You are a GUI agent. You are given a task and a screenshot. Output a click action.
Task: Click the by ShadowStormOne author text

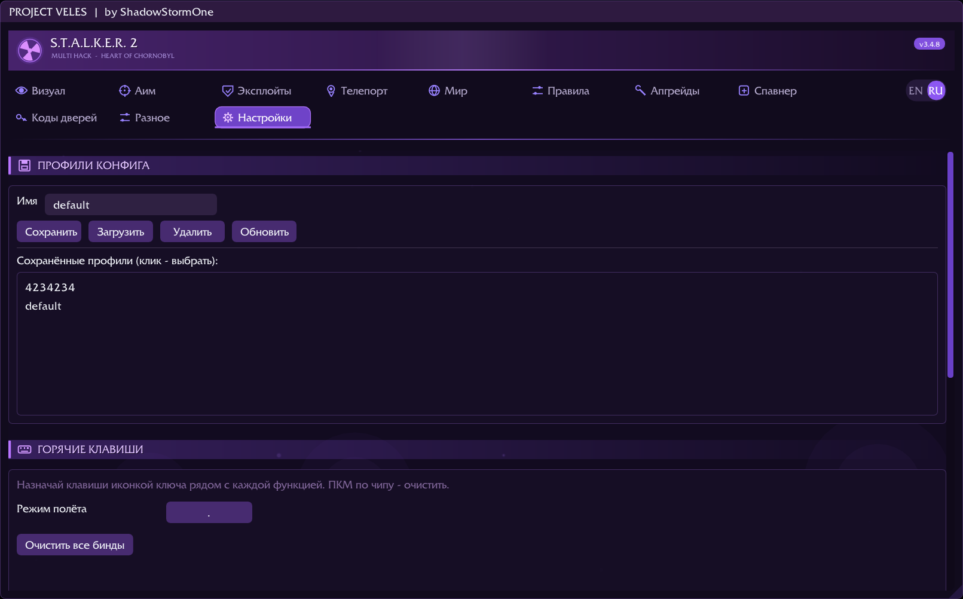159,12
